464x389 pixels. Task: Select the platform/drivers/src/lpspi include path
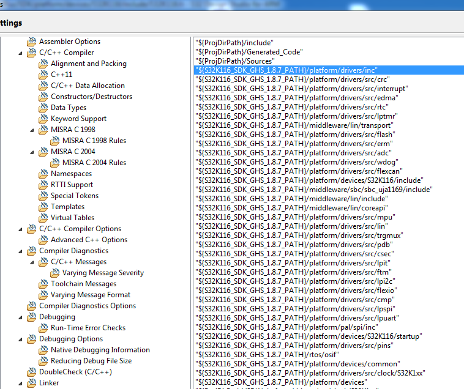pyautogui.click(x=295, y=309)
